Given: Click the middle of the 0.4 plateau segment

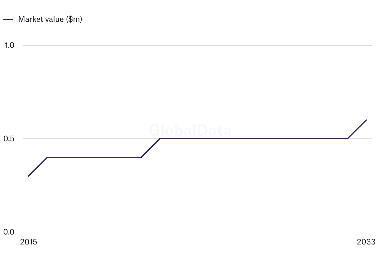Looking at the screenshot, I should pyautogui.click(x=94, y=157).
